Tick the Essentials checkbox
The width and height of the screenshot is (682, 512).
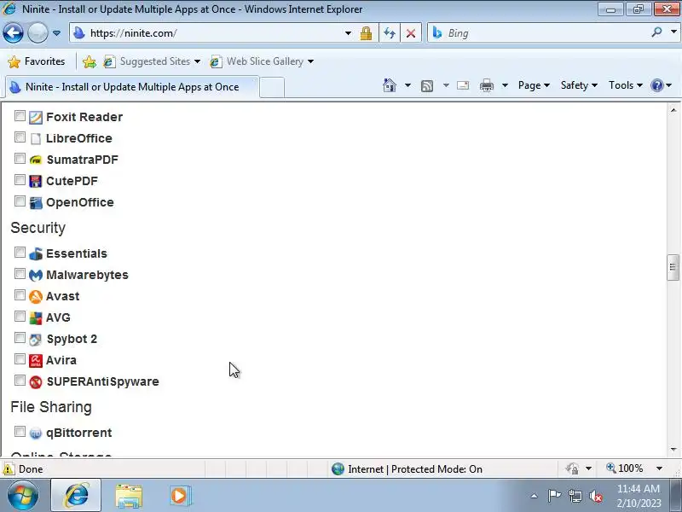coord(20,253)
